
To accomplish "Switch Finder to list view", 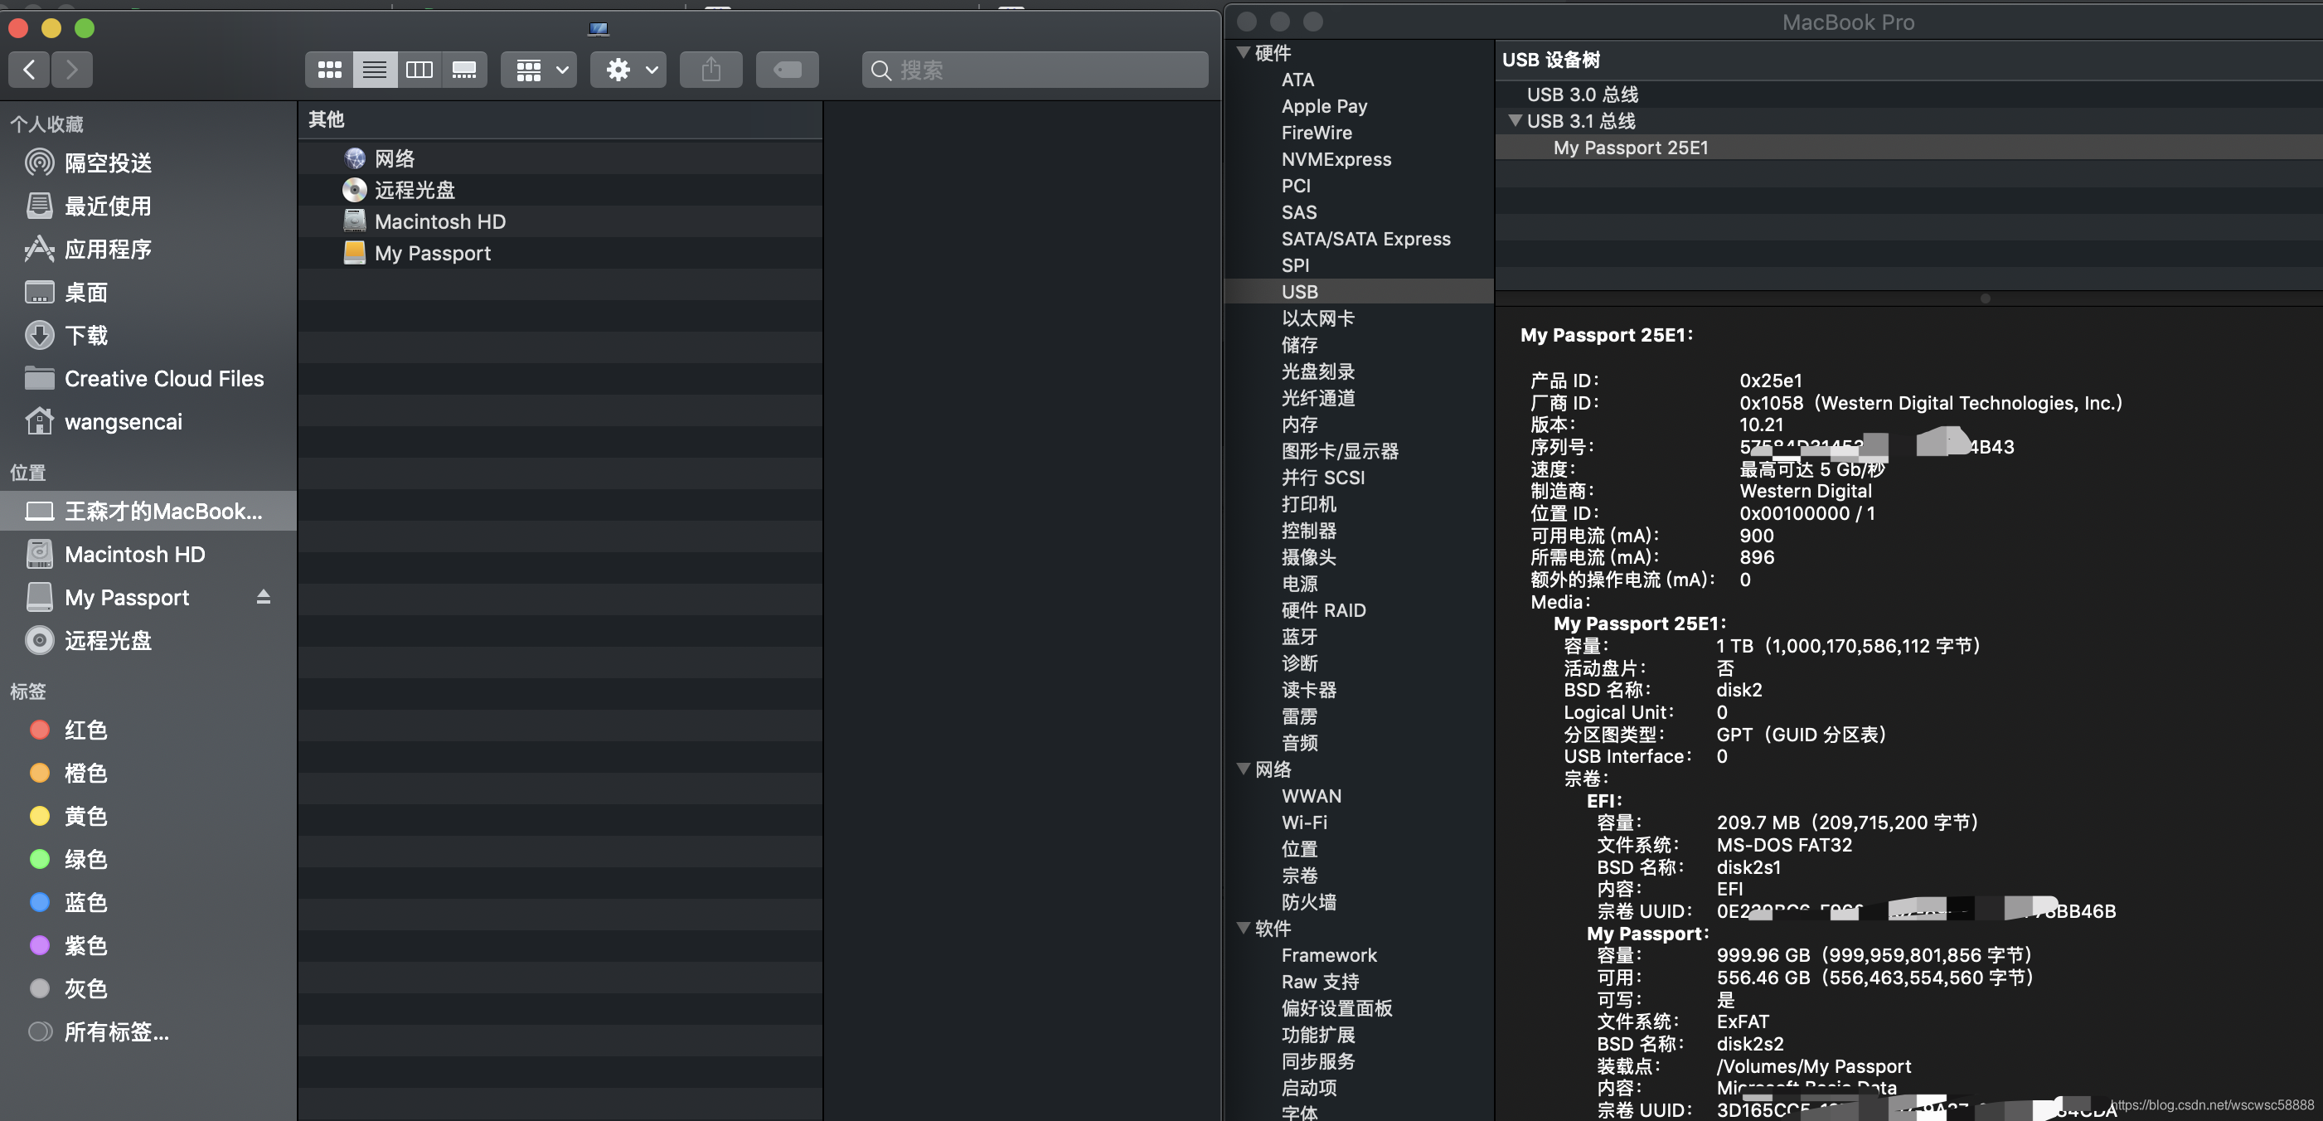I will 374,70.
